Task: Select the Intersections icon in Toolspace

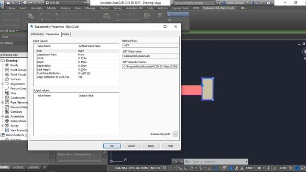Action: tap(7, 121)
